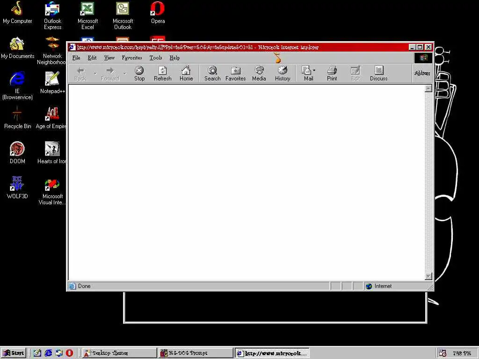
Task: Launch Opera from Quick Launch
Action: pyautogui.click(x=70, y=353)
